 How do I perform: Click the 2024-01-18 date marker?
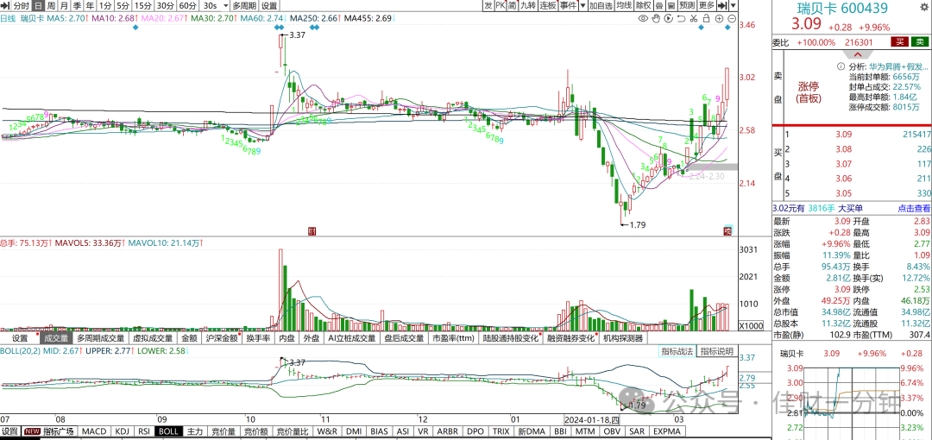(593, 420)
